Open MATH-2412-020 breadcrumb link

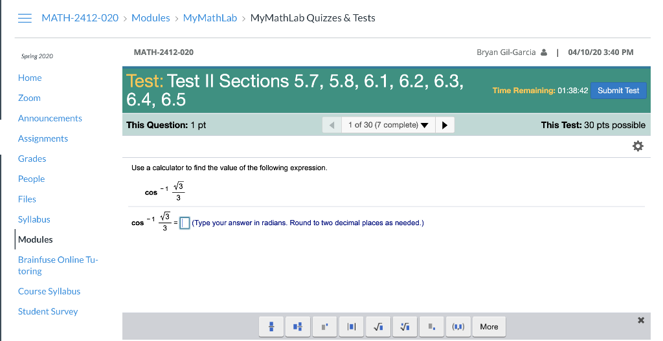pos(80,18)
